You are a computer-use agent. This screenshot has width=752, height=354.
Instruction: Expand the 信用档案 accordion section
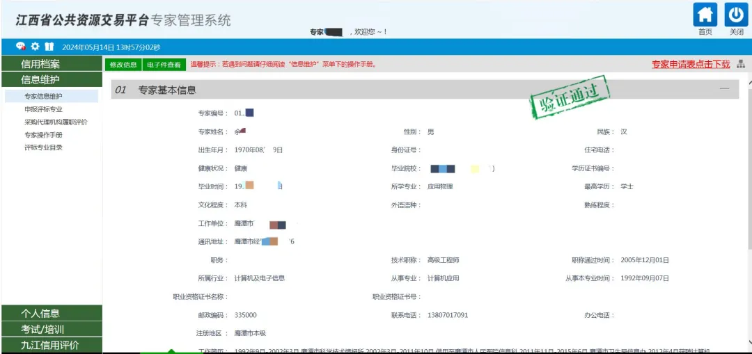pos(52,64)
